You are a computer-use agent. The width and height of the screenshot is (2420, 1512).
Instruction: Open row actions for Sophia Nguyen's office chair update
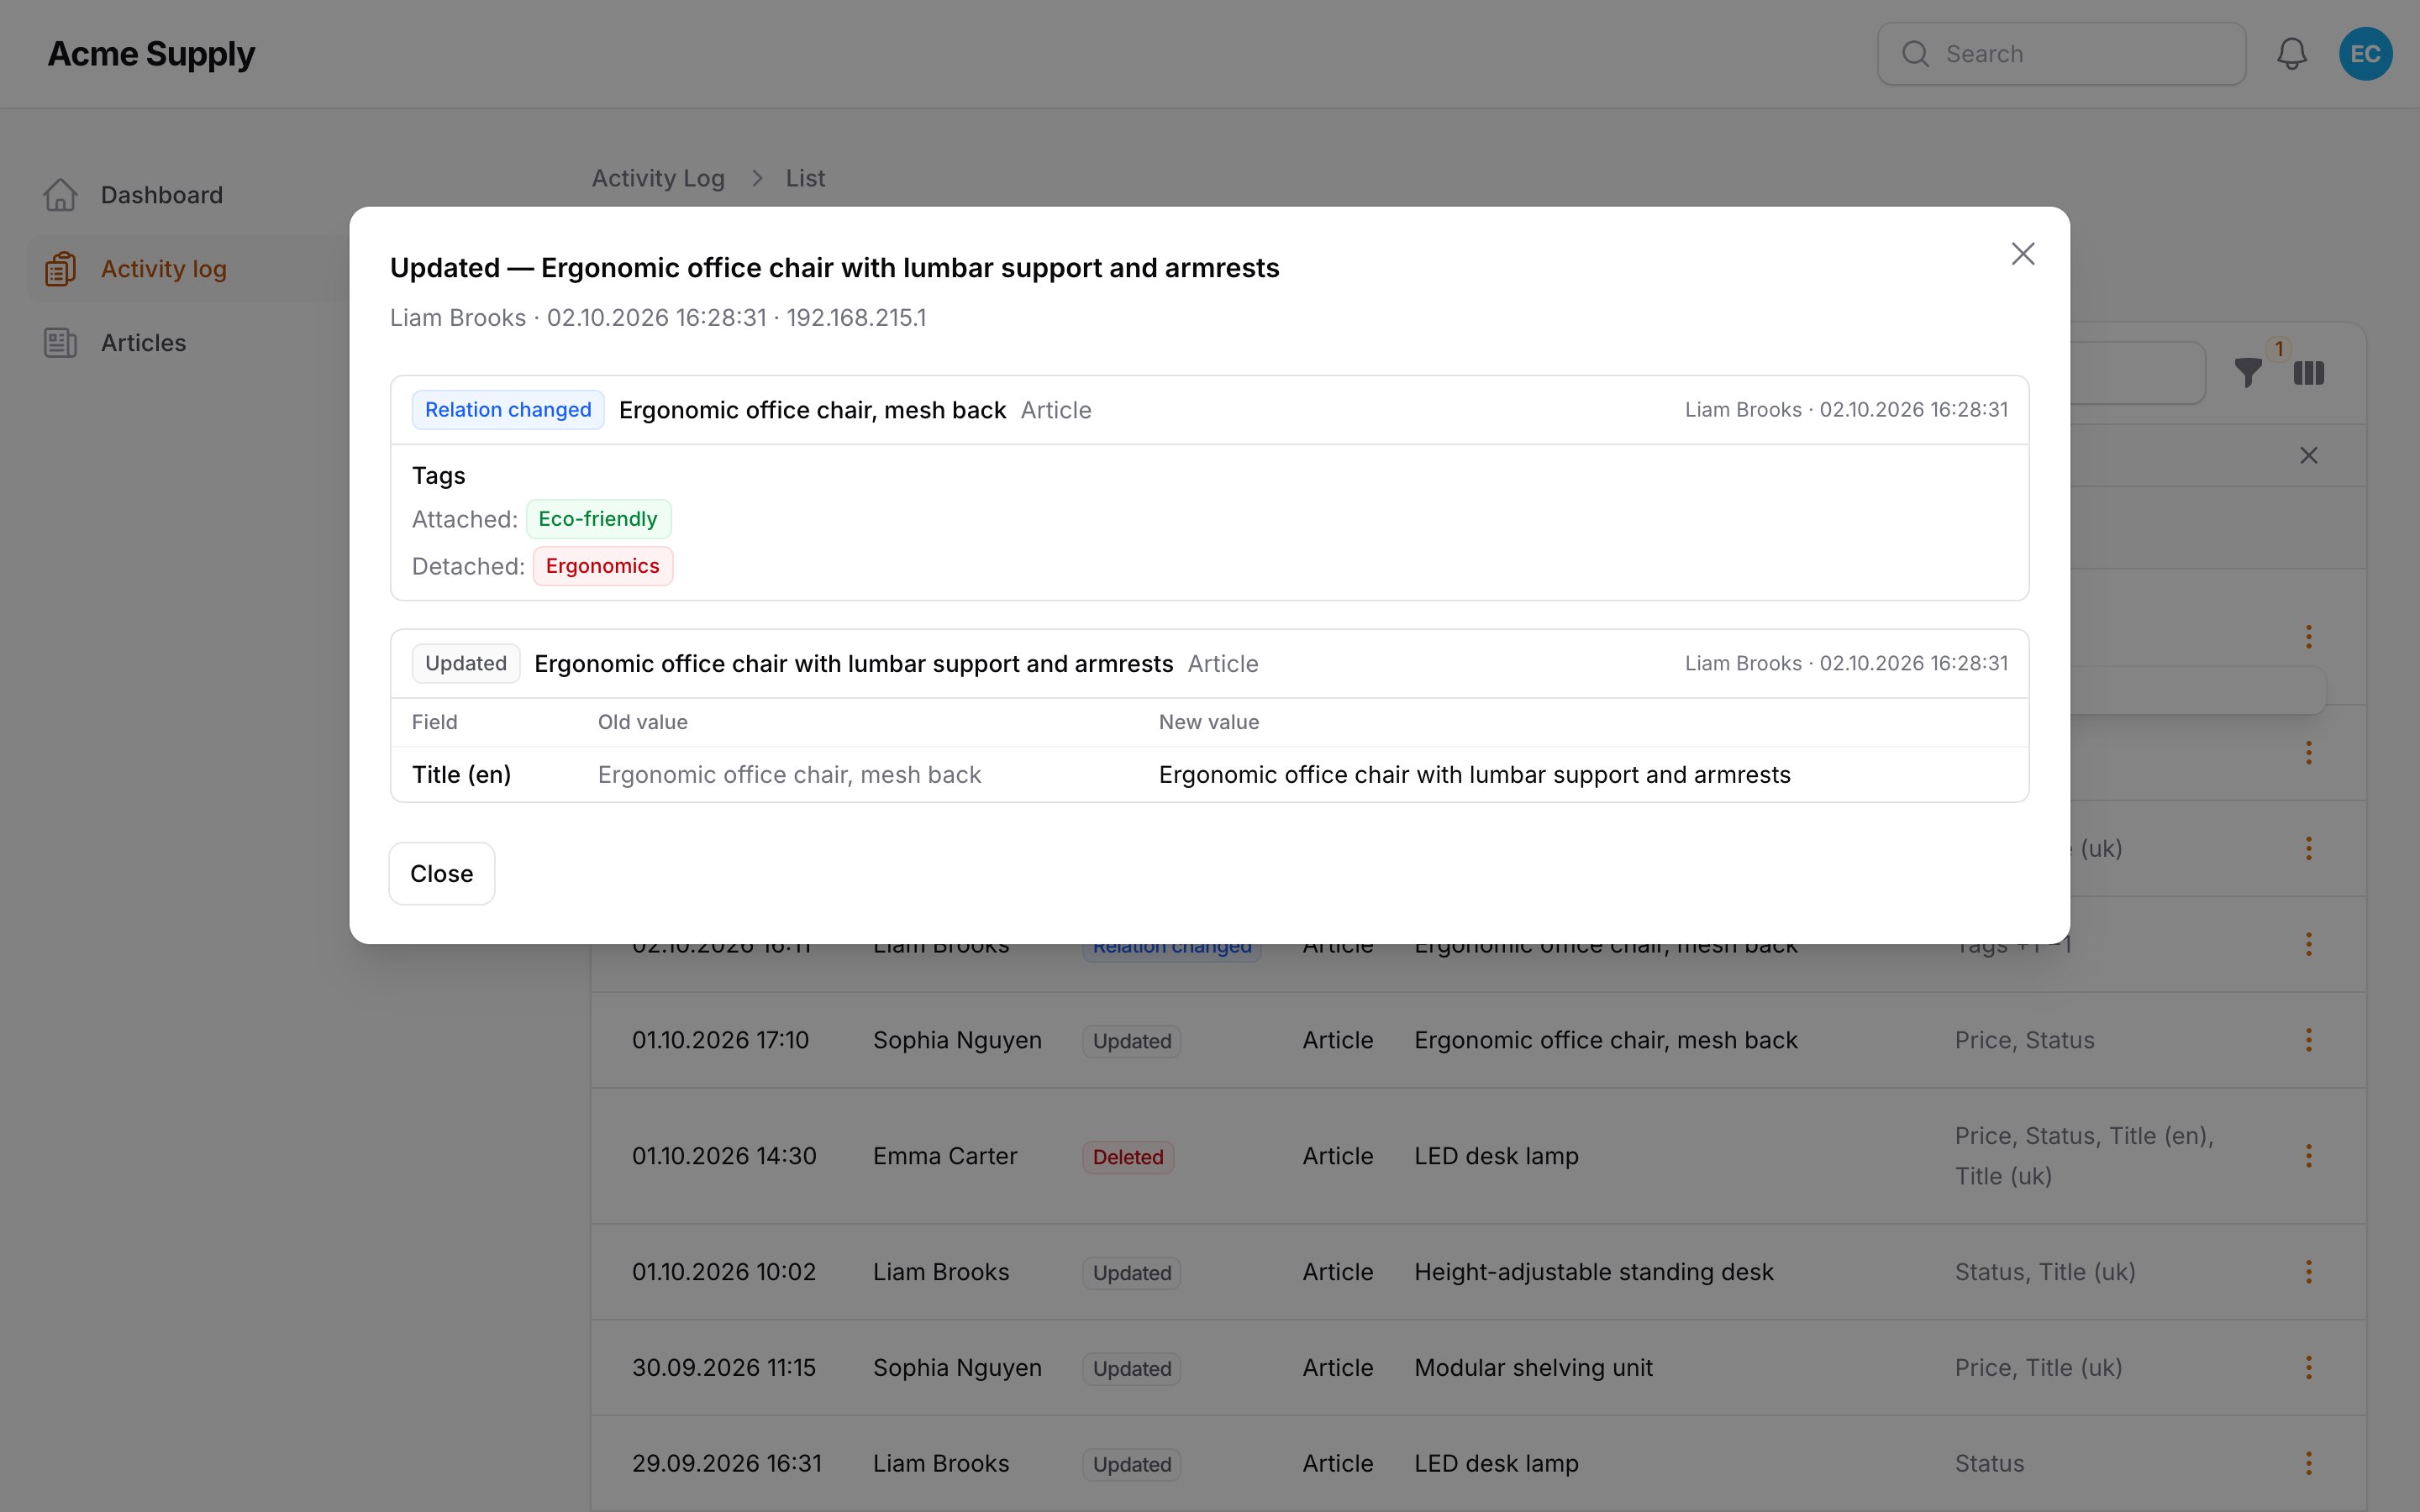pyautogui.click(x=2308, y=1040)
